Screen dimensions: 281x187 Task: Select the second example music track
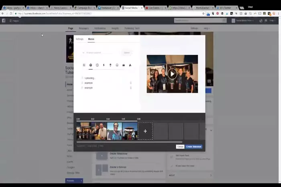tap(89, 88)
